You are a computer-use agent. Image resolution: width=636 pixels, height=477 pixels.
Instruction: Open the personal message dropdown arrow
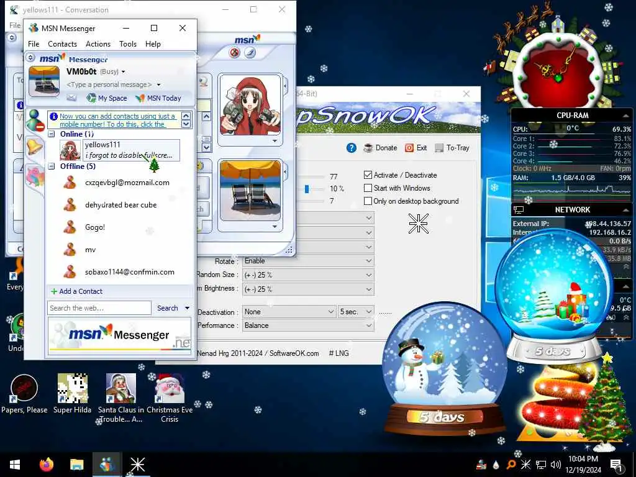(158, 84)
